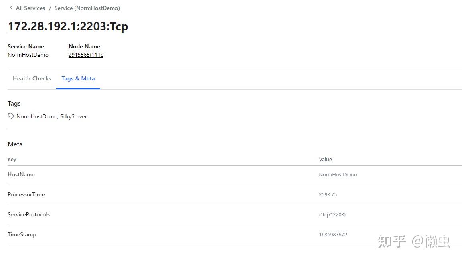Select the TimeStamp meta key
This screenshot has width=462, height=260.
(x=22, y=234)
